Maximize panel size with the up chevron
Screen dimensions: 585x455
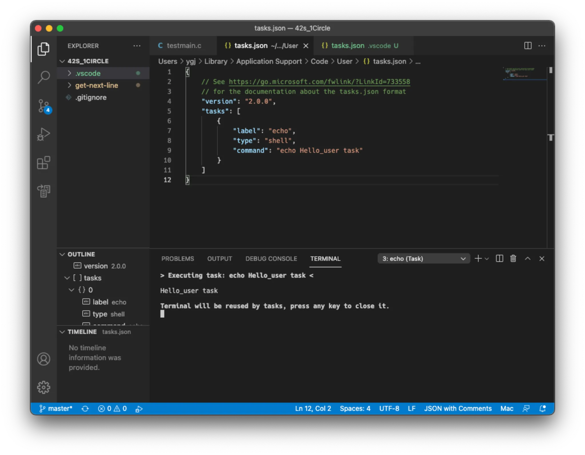(x=528, y=258)
